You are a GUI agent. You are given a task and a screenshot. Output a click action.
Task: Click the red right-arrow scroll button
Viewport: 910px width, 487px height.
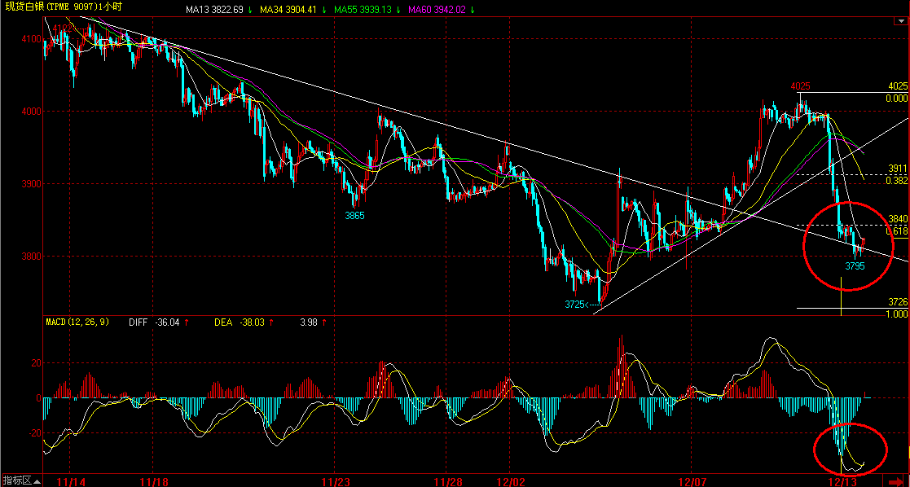[895, 481]
